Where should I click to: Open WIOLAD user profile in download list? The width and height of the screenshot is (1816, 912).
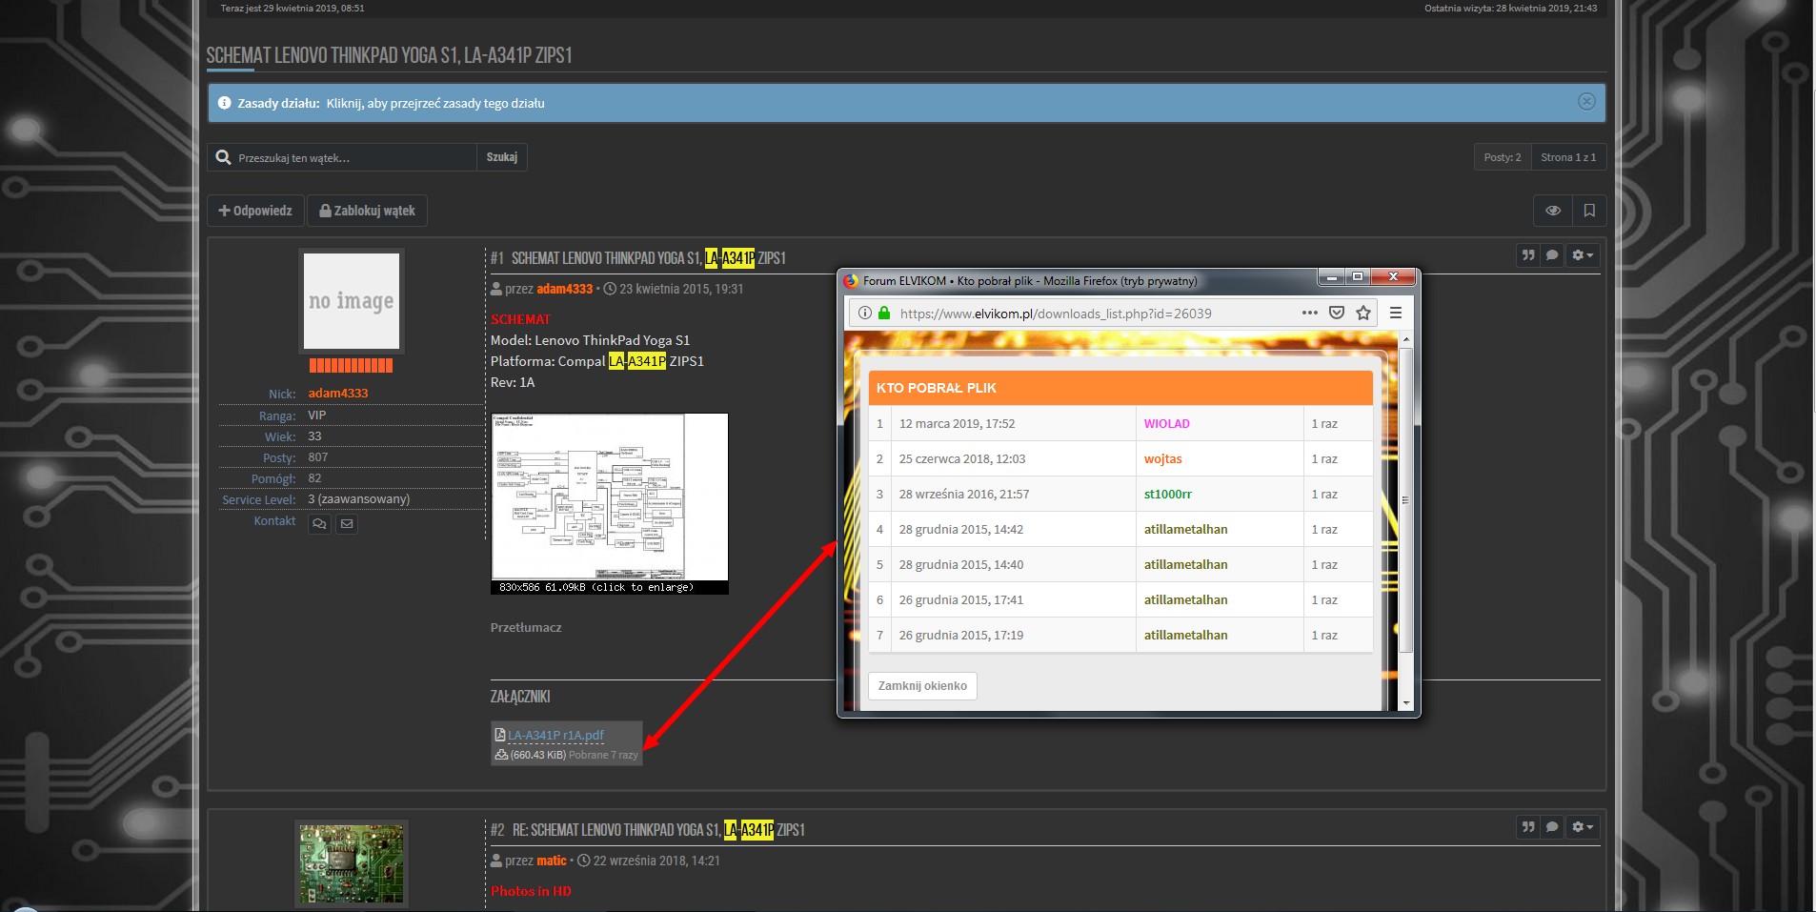(x=1167, y=424)
